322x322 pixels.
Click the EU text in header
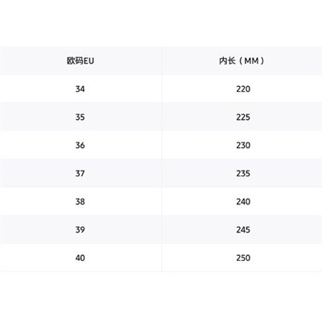[x=89, y=61]
